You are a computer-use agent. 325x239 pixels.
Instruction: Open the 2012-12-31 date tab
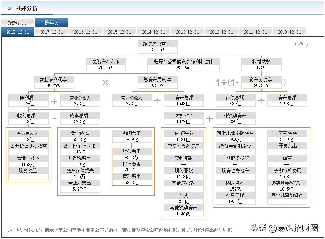tap(221, 32)
